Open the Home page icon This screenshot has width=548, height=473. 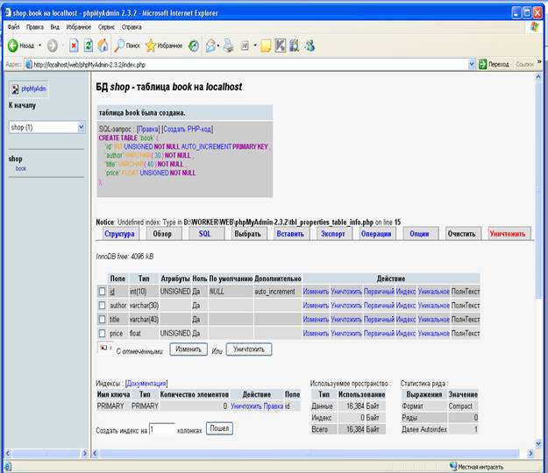[103, 46]
